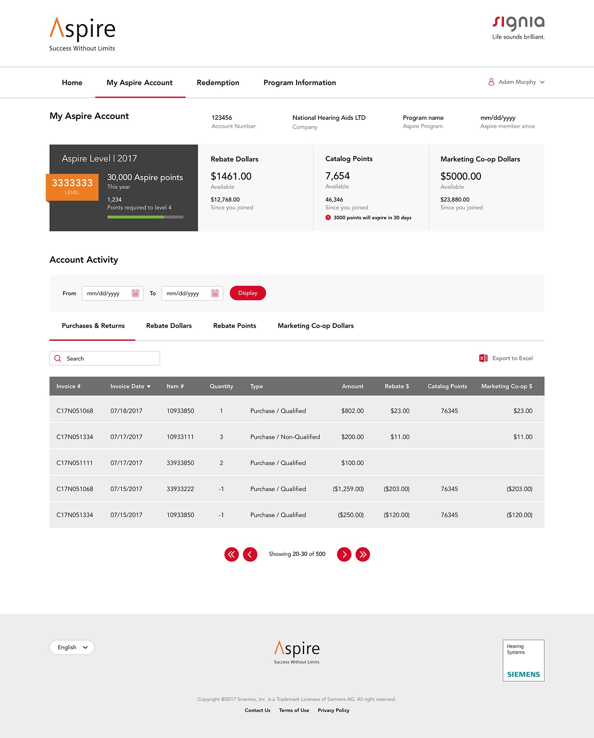Viewport: 594px width, 738px height.
Task: Click the Aspire logo in the header
Action: click(82, 34)
